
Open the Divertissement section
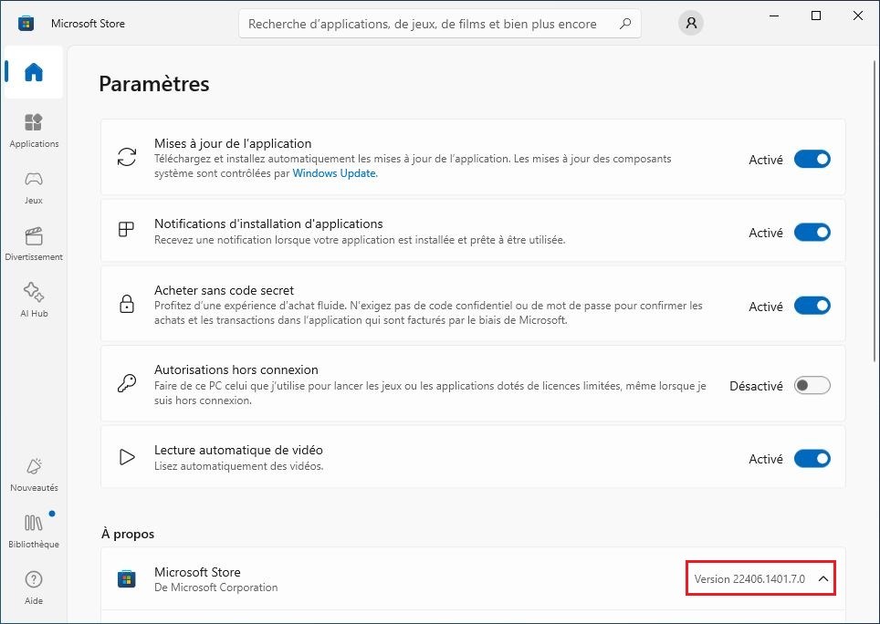pyautogui.click(x=34, y=244)
